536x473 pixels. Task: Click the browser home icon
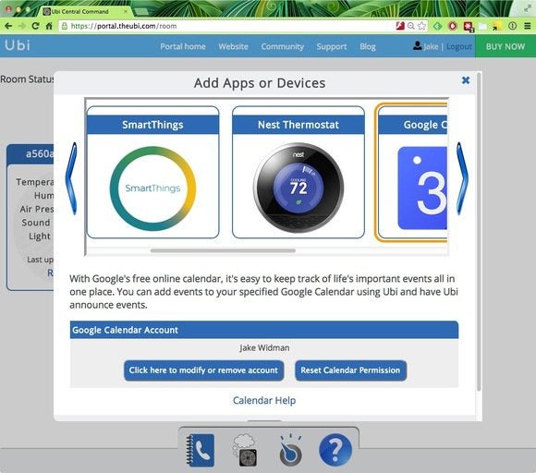tap(49, 26)
